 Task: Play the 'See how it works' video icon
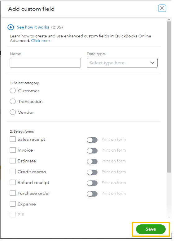(11, 27)
